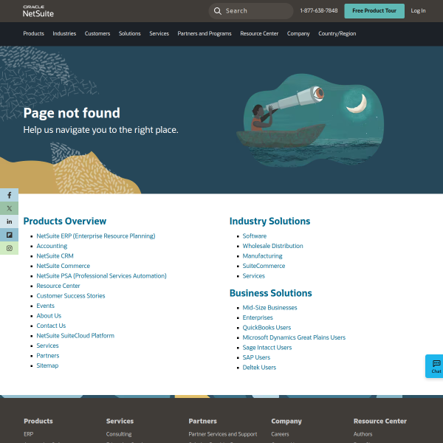Open the Sitemap link
The width and height of the screenshot is (443, 443).
tap(47, 365)
